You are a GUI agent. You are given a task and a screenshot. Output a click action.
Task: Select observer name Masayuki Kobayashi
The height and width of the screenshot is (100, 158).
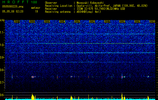(x=90, y=3)
